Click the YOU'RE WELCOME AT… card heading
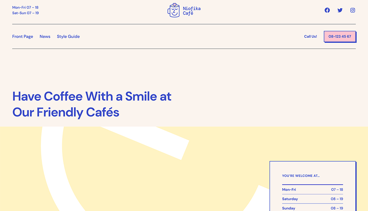The width and height of the screenshot is (368, 211). (x=301, y=176)
